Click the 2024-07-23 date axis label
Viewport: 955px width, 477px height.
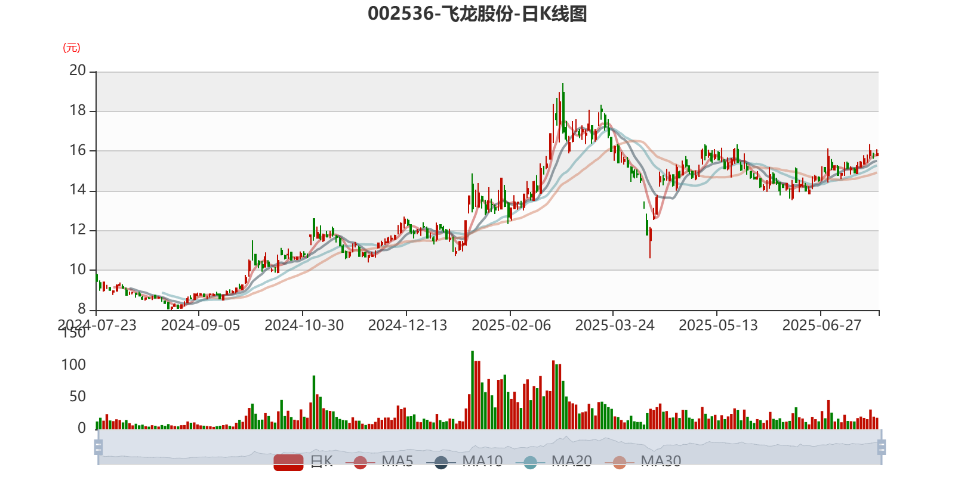(x=97, y=325)
